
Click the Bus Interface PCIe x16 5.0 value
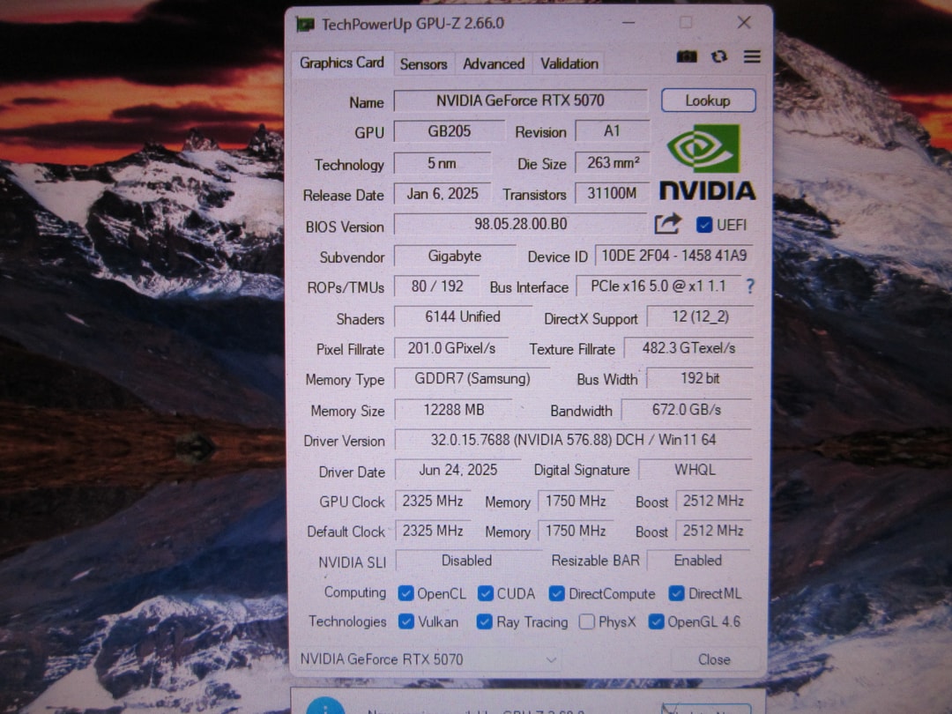point(658,286)
